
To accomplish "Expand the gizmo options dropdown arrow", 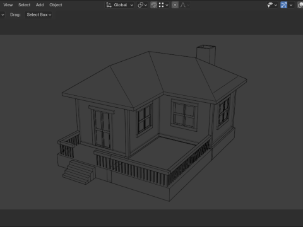I will pos(291,5).
